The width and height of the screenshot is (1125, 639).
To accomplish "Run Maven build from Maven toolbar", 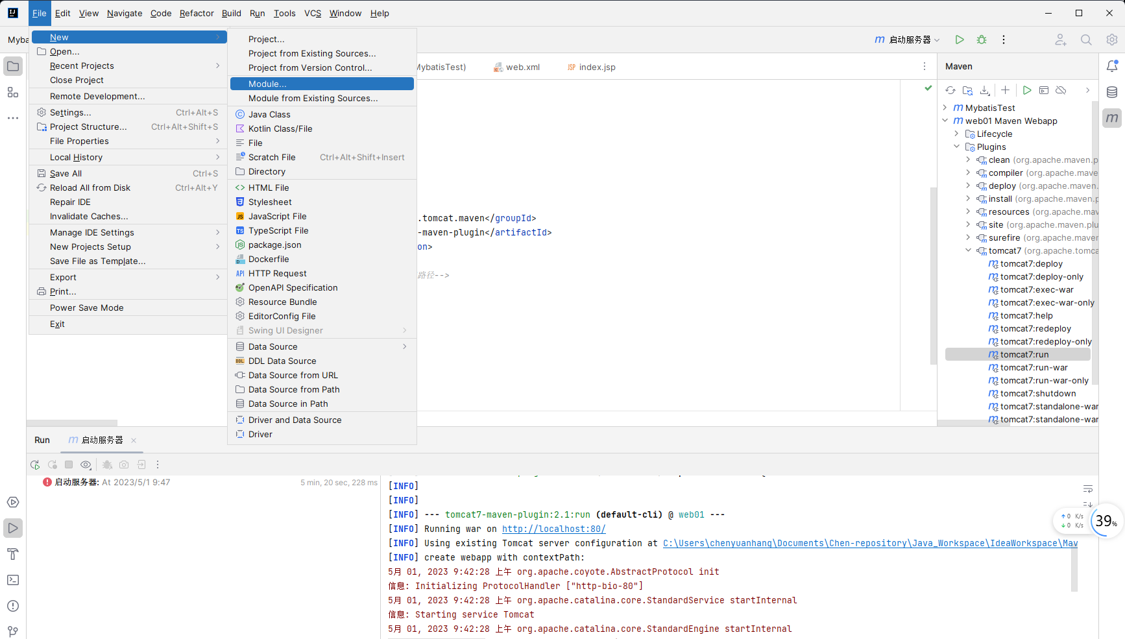I will click(x=1027, y=90).
